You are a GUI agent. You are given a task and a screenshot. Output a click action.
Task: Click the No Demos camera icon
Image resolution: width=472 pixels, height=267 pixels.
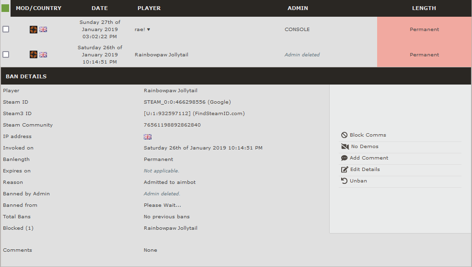[345, 147]
